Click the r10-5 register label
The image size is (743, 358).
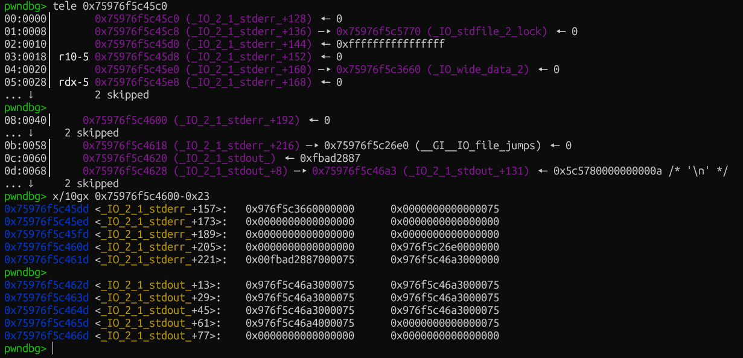[74, 57]
